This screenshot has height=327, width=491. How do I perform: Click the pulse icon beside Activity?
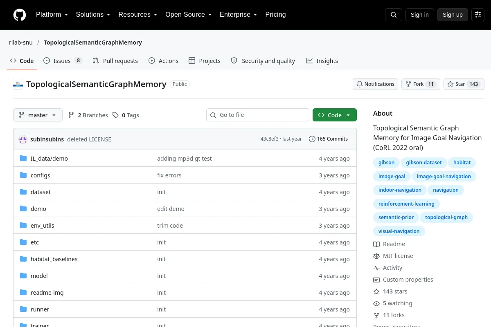(376, 268)
